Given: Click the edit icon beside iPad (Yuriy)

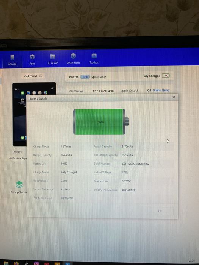Looking at the screenshot, I should coord(41,76).
